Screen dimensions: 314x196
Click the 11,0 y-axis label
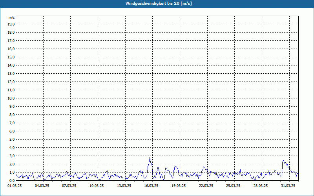click(x=11, y=90)
